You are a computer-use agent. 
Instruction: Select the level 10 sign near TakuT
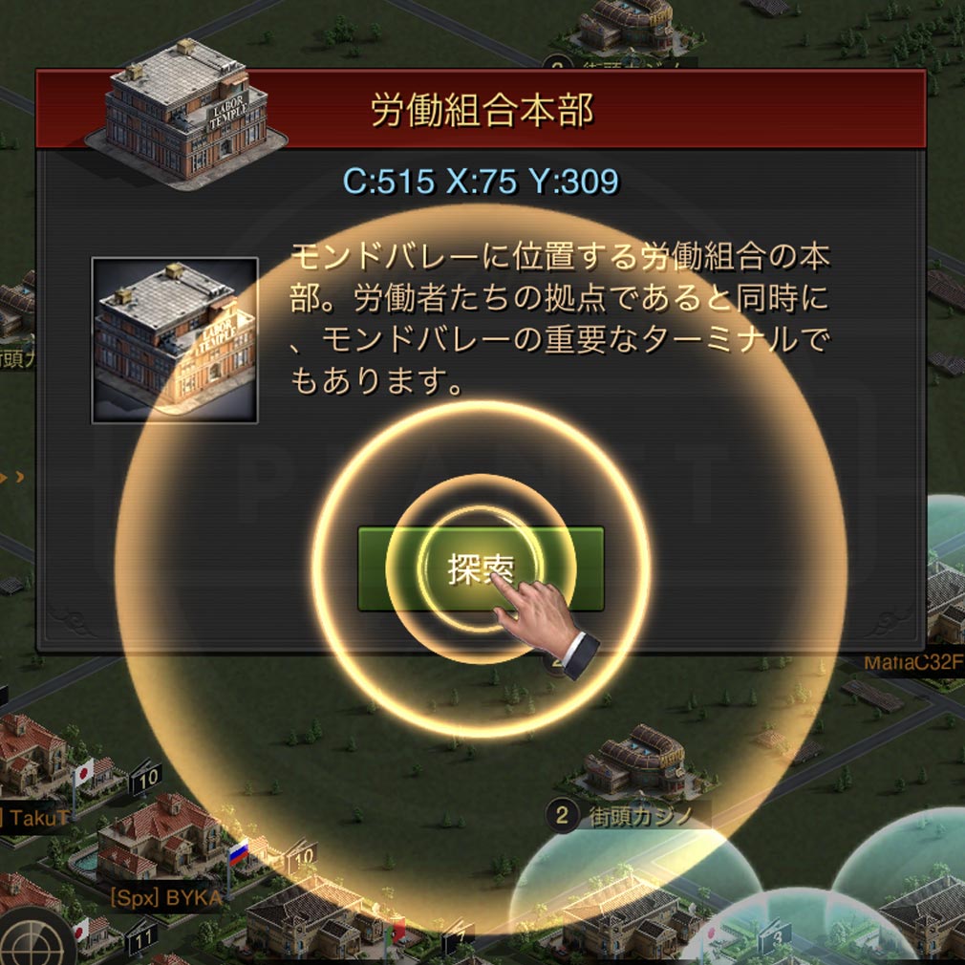click(x=147, y=779)
